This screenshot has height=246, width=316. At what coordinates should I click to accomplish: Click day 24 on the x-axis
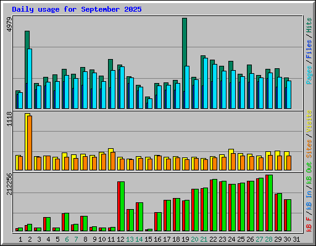[x=231, y=239]
